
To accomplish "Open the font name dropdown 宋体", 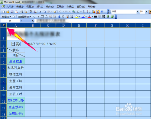I will (138, 12).
